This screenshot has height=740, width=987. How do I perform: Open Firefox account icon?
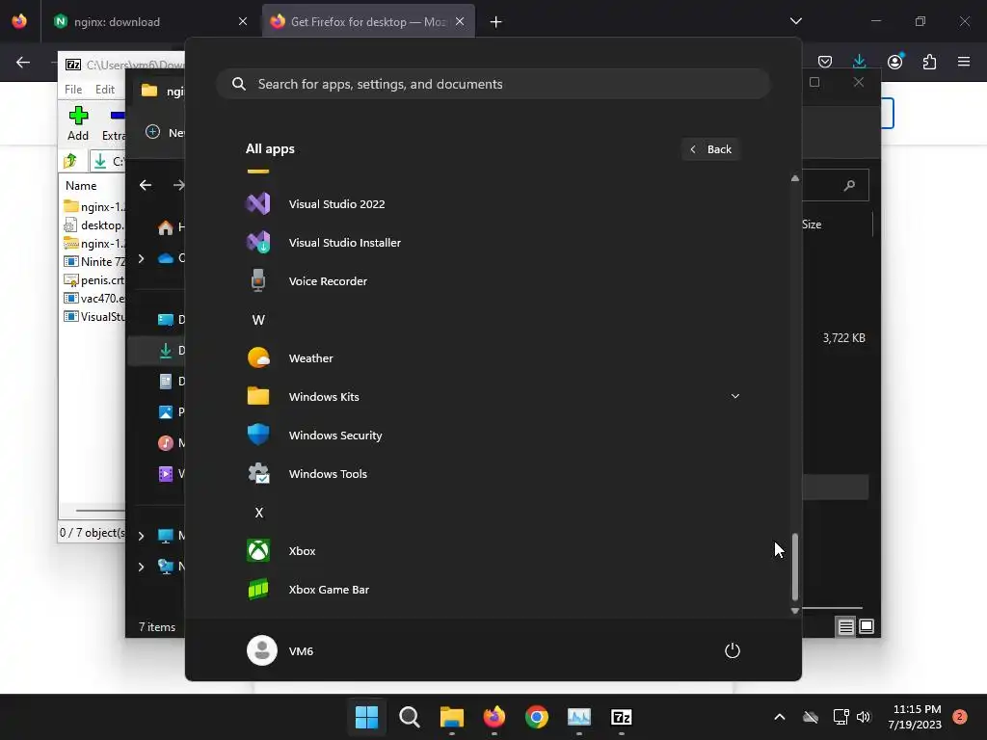tap(894, 62)
